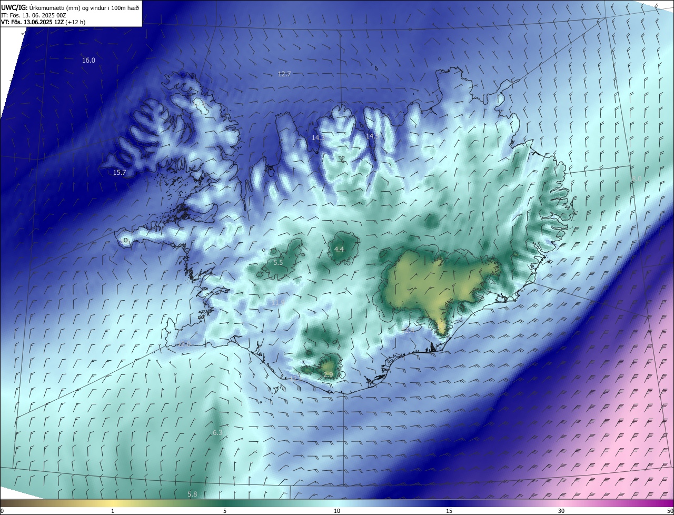Click the 1 tick label on the colorbar
Image resolution: width=674 pixels, height=515 pixels.
point(113,511)
